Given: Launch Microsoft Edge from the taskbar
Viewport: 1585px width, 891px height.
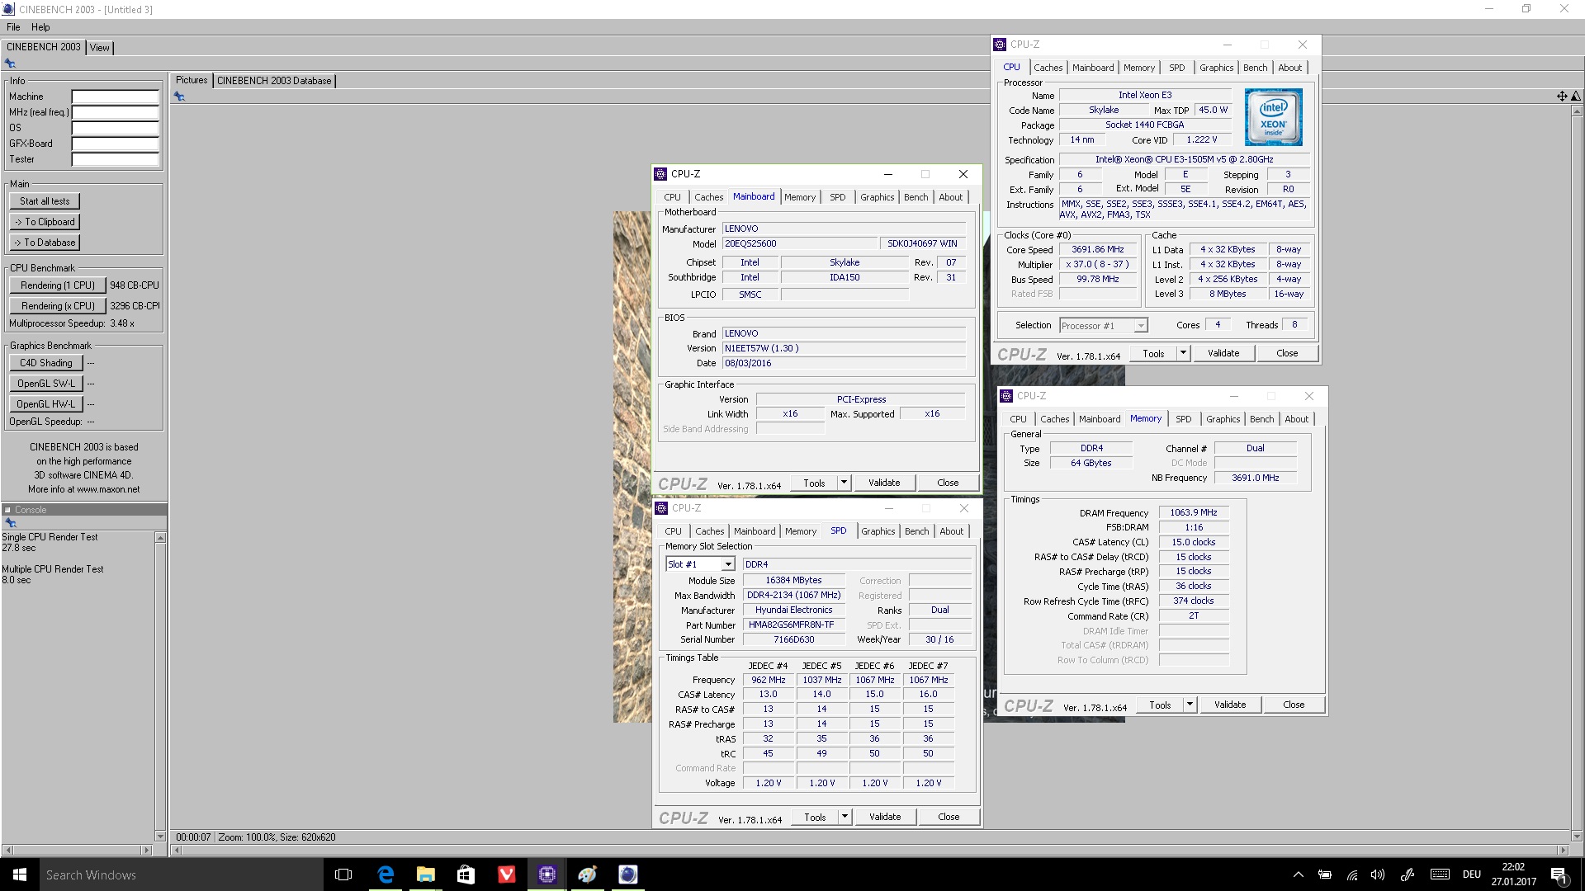Looking at the screenshot, I should pos(386,874).
